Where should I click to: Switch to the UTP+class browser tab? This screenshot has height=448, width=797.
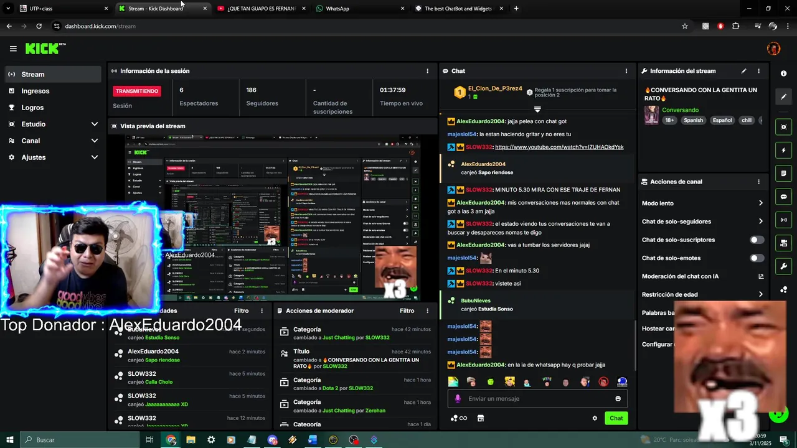(62, 9)
